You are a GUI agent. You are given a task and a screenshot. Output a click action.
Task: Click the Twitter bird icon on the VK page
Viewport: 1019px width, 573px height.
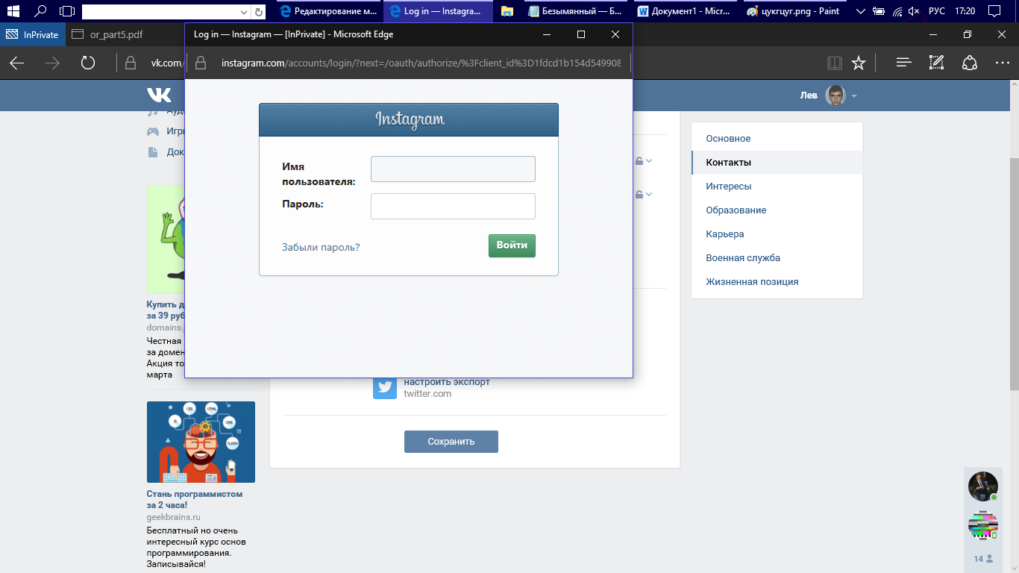(385, 387)
